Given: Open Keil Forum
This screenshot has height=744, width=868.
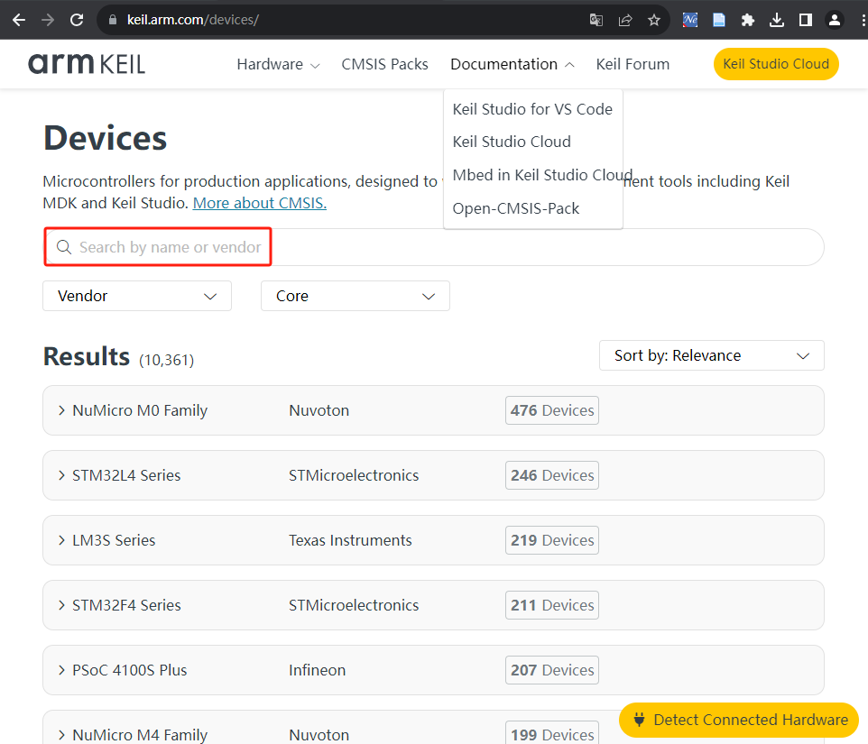Looking at the screenshot, I should pos(633,64).
